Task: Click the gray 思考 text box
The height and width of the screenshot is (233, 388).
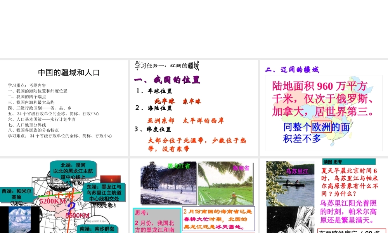Action: (x=157, y=221)
